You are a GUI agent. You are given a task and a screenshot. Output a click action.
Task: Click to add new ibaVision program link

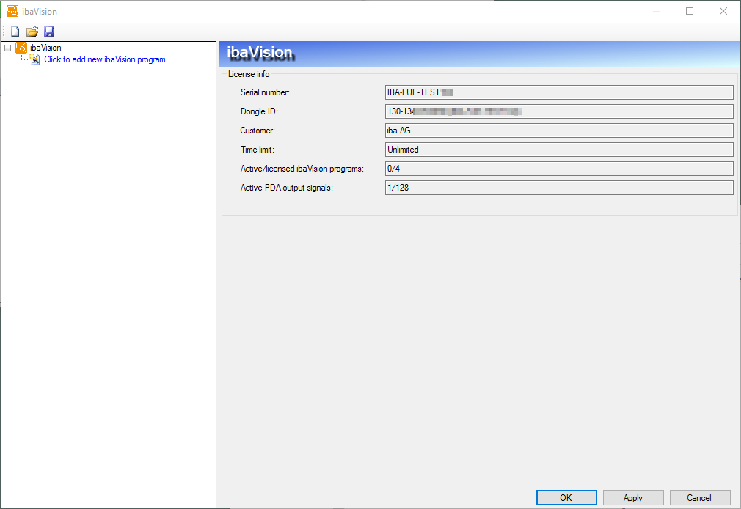[109, 59]
